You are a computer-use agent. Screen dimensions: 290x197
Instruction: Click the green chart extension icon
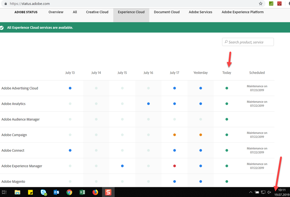coord(271,3)
